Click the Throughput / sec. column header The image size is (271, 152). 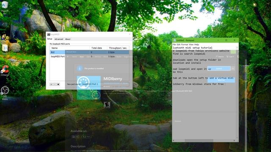coord(118,48)
